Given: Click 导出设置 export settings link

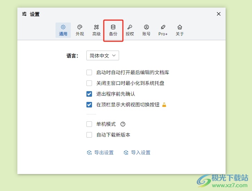Looking at the screenshot, I should pyautogui.click(x=100, y=153).
